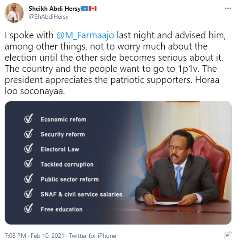Click the Twitter for iPhone source link
238x245 pixels.
[92, 236]
